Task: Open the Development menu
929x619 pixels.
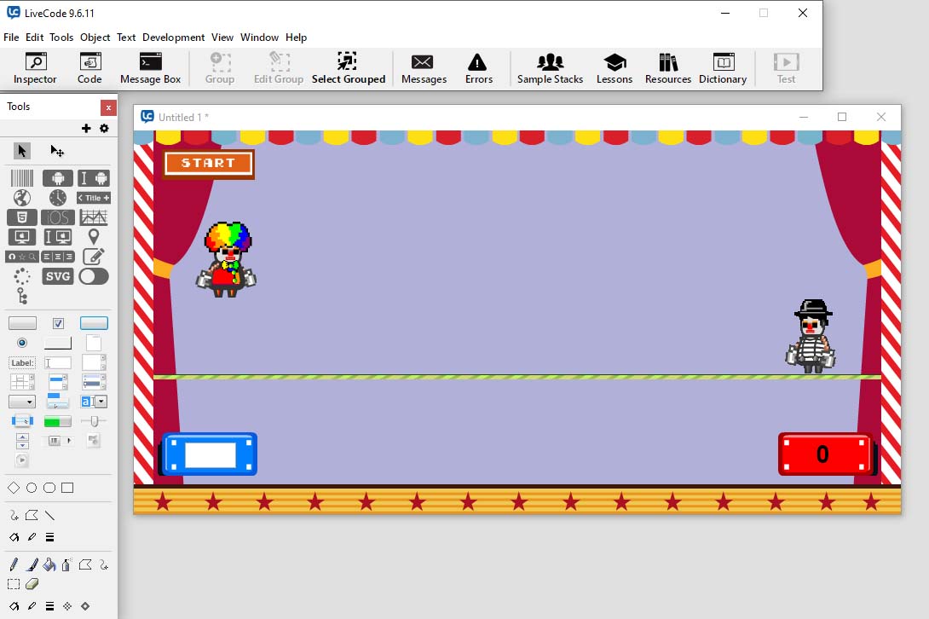Action: point(173,38)
